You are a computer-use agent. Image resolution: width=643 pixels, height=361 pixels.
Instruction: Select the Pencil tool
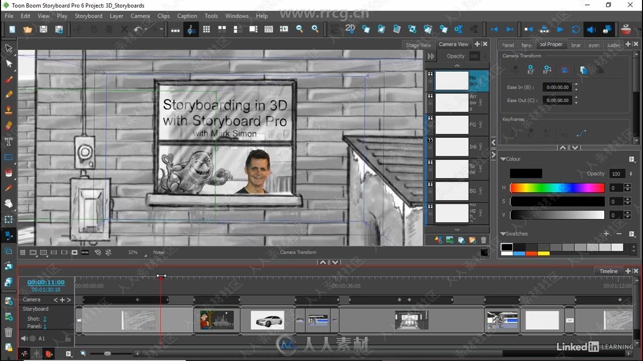9,95
